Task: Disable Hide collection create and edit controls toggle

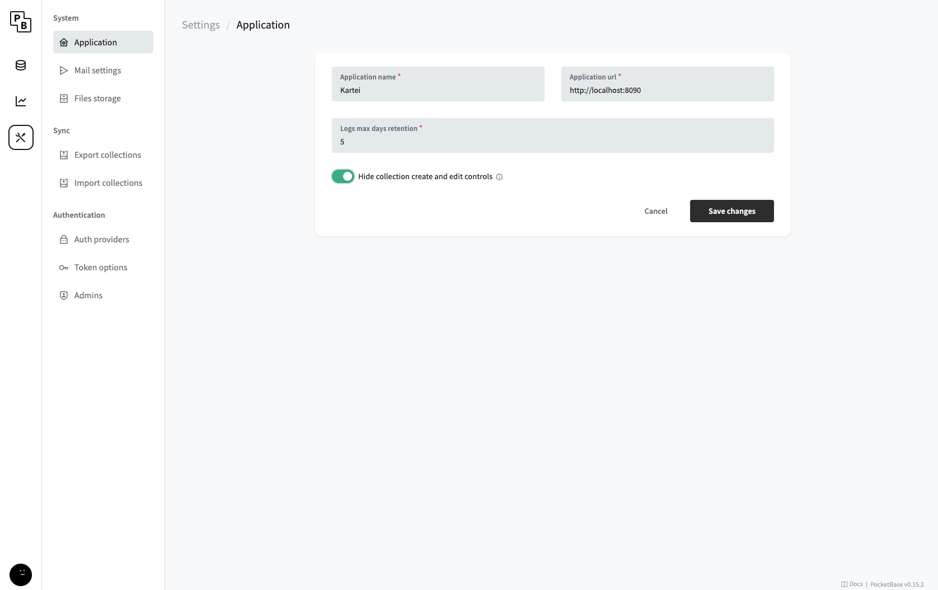Action: (343, 176)
